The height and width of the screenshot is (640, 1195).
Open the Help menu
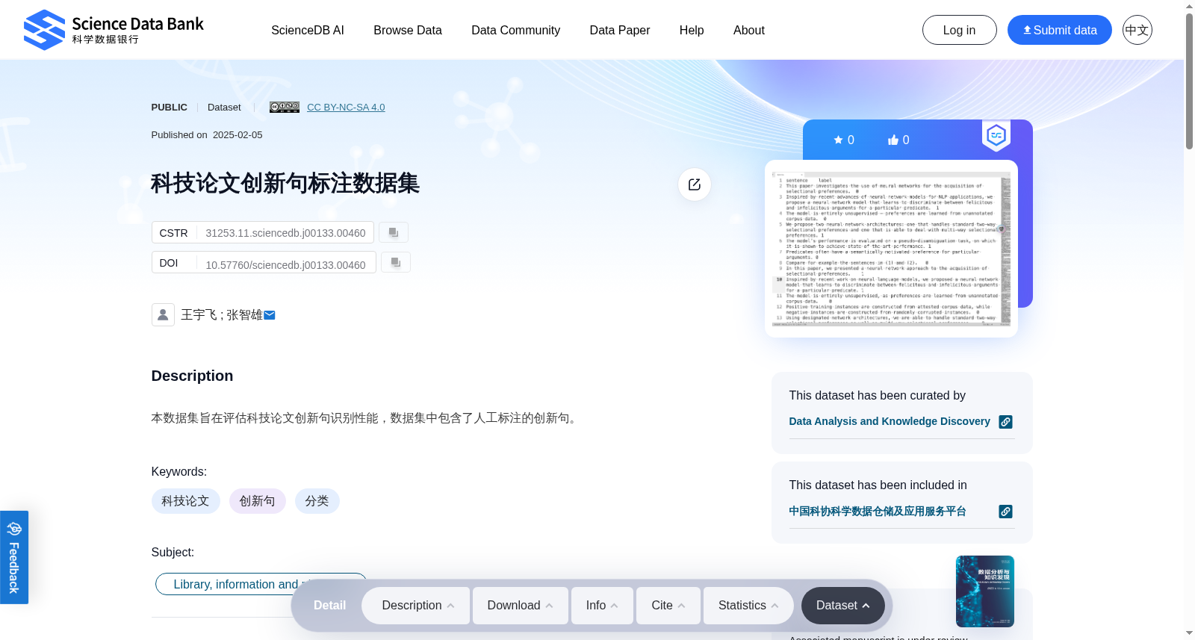coord(692,30)
